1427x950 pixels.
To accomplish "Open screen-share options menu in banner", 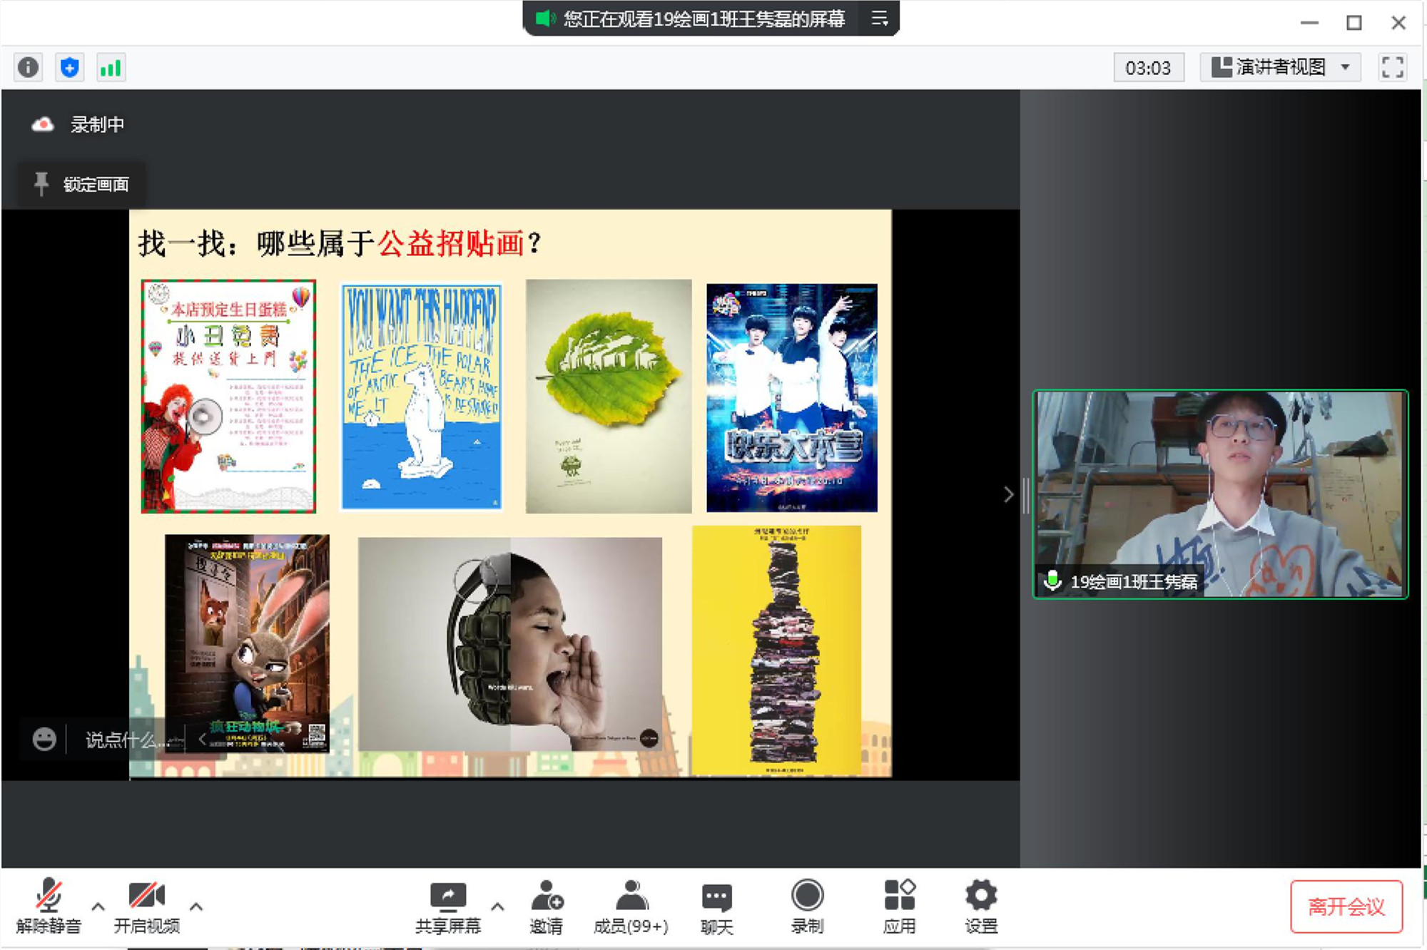I will [880, 19].
